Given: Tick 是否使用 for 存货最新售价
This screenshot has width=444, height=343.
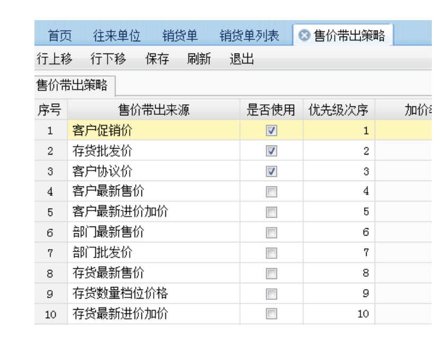Looking at the screenshot, I should click(271, 273).
